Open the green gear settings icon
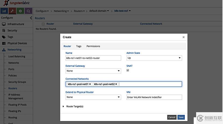This screenshot has height=124, width=223. click(x=20, y=11)
